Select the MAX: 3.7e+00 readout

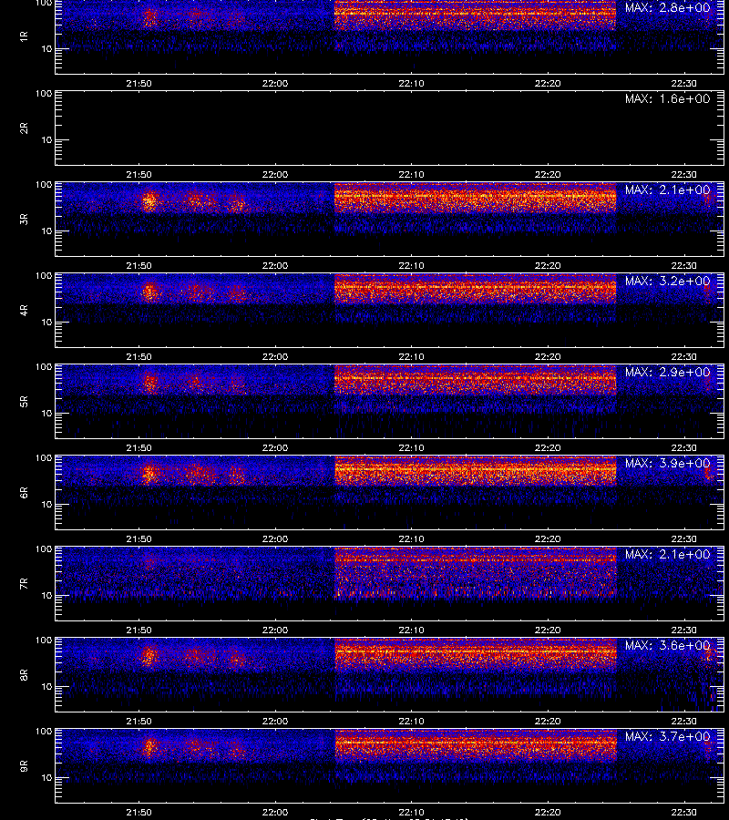(x=667, y=736)
